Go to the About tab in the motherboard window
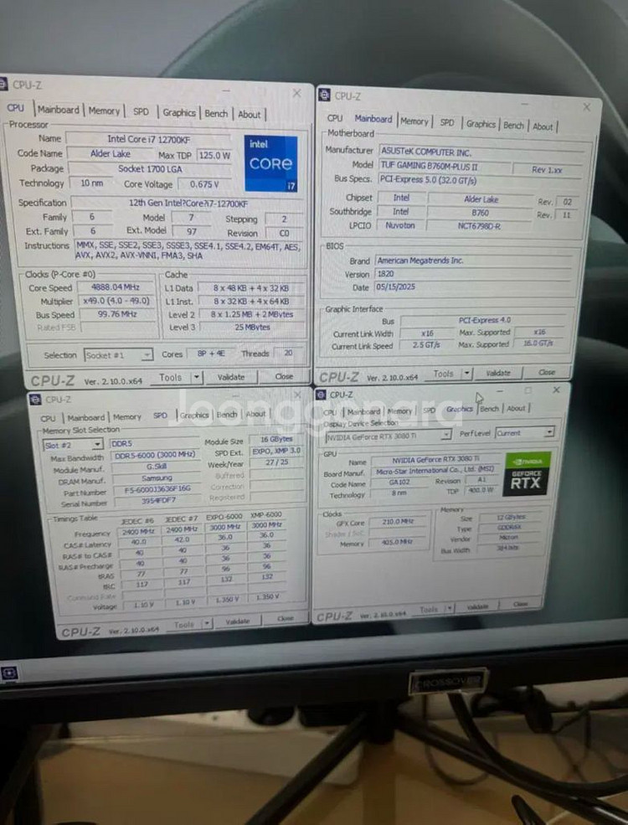Viewport: 628px width, 825px height. pyautogui.click(x=543, y=126)
